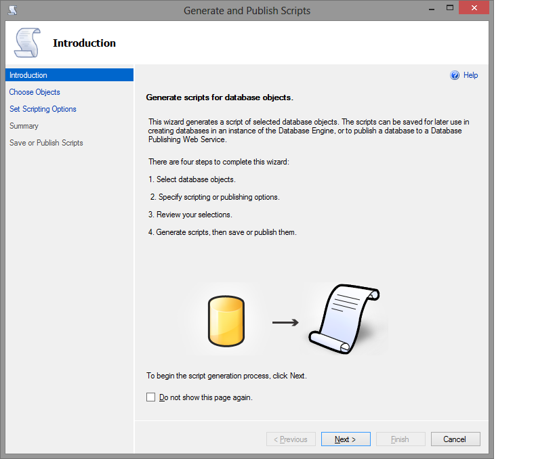Click the blue Help question mark icon
The height and width of the screenshot is (459, 555).
pyautogui.click(x=455, y=75)
